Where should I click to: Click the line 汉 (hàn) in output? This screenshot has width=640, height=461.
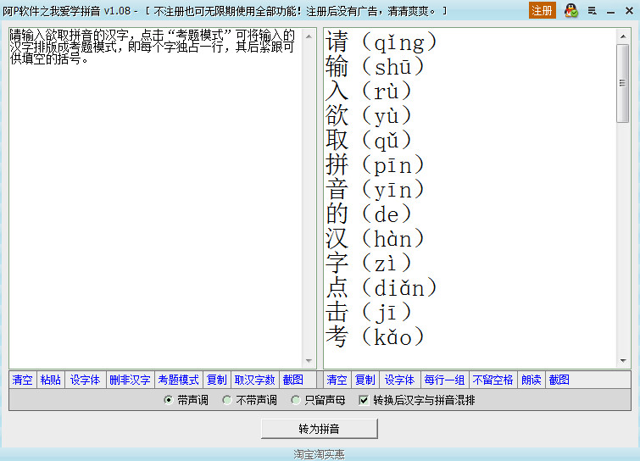375,239
